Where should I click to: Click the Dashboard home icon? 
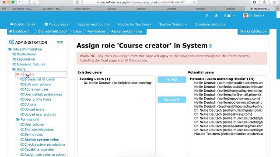pyautogui.click(x=10, y=31)
